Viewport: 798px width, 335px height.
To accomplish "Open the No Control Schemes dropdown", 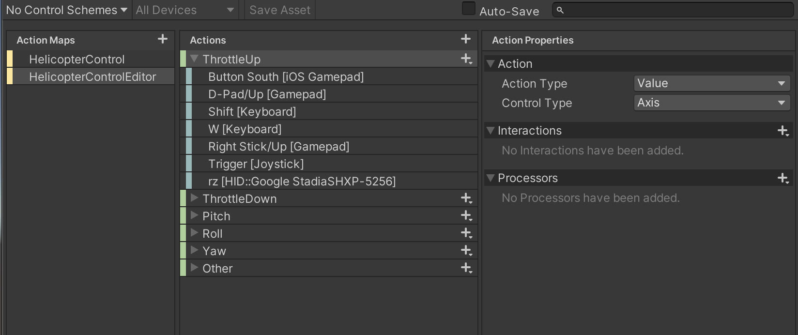I will [x=67, y=10].
